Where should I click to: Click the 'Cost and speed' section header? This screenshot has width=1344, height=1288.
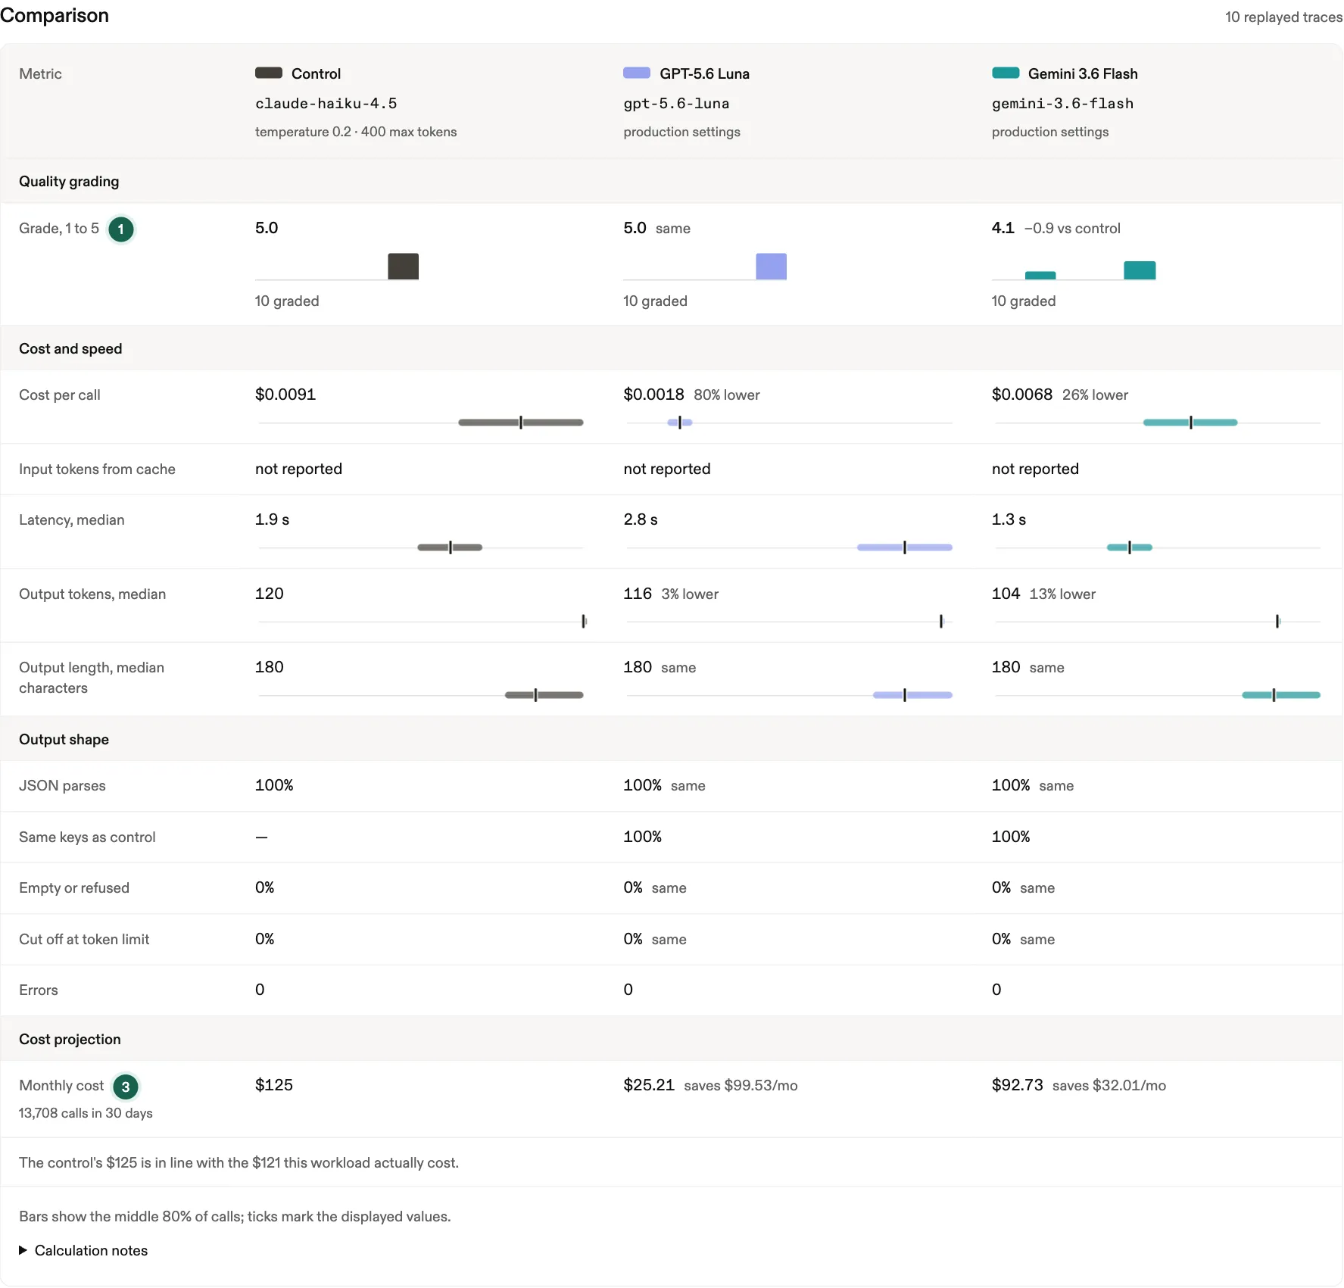(x=70, y=349)
